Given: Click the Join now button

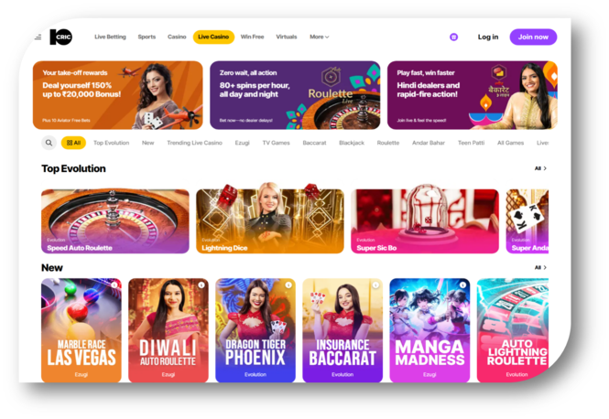Looking at the screenshot, I should click(533, 37).
